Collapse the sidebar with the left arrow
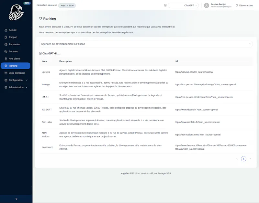The height and width of the screenshot is (203, 259). 16,199
